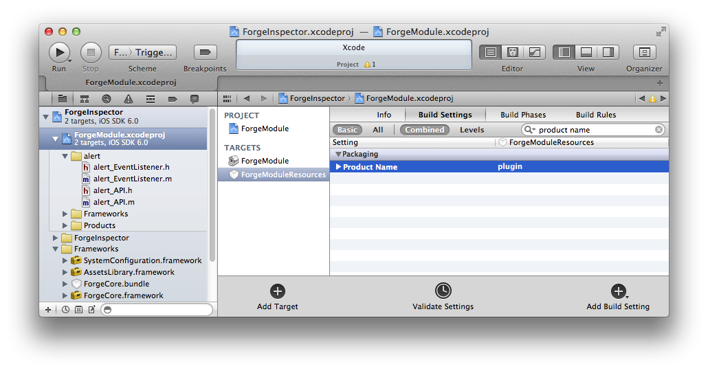Select the Assistant editor icon
The width and height of the screenshot is (708, 371).
513,52
